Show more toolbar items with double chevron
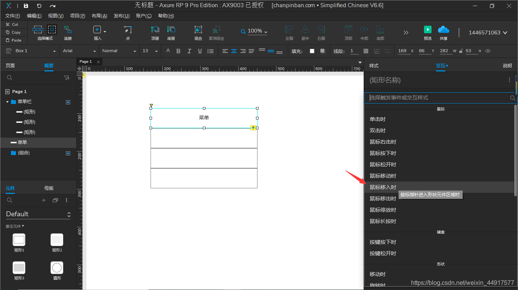This screenshot has height=290, width=518. pyautogui.click(x=406, y=33)
